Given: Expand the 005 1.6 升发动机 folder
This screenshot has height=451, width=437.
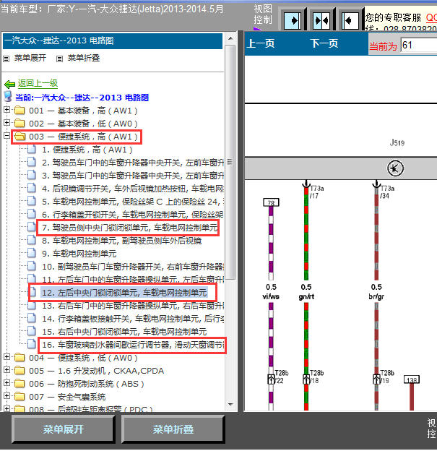Looking at the screenshot, I should [7, 369].
